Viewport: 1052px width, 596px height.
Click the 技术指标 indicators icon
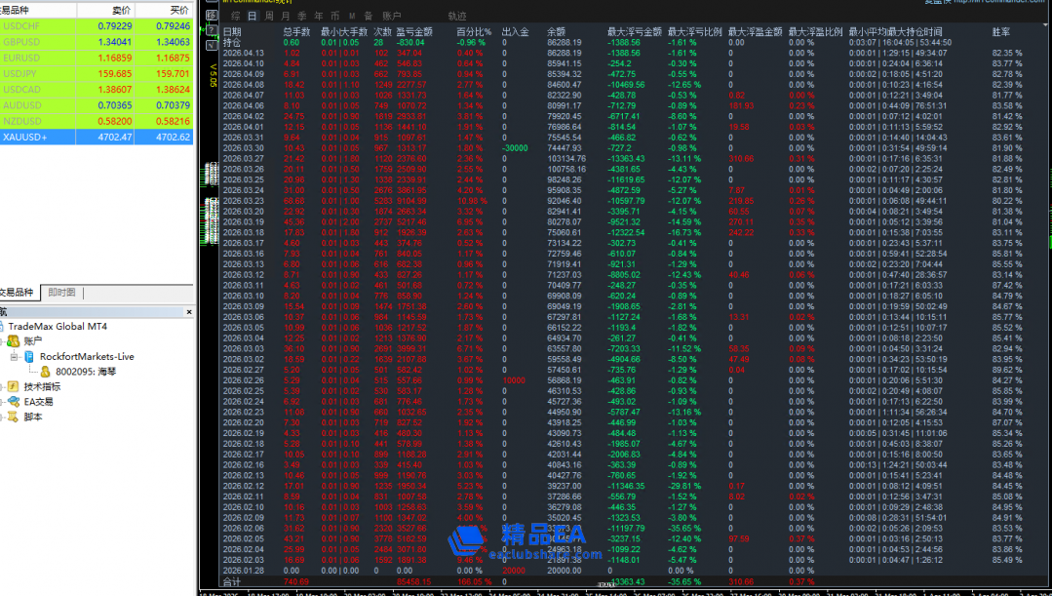pos(14,386)
